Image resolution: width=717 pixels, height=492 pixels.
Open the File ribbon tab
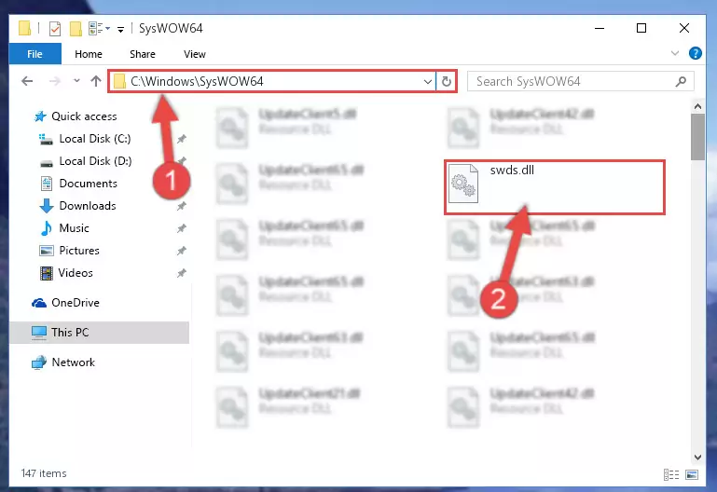tap(34, 54)
